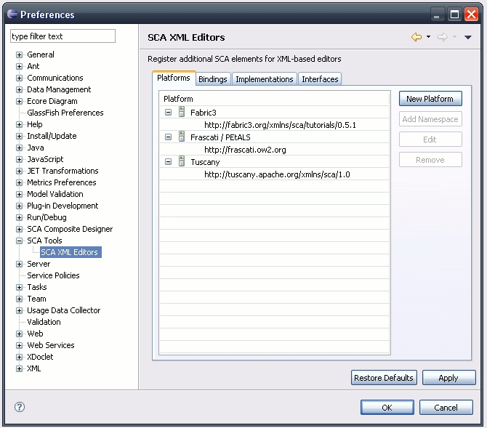Cancel the Preferences dialog

446,408
